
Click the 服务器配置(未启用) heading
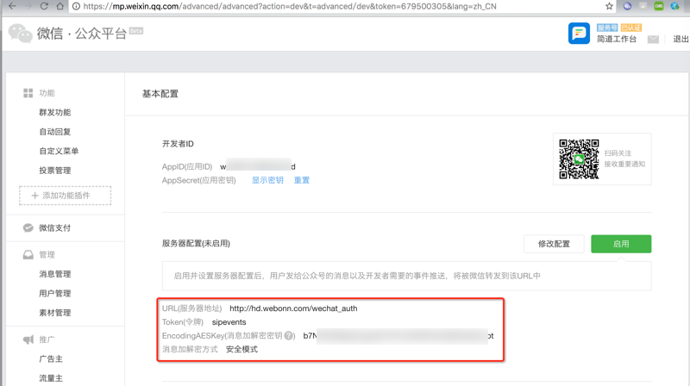pyautogui.click(x=196, y=244)
